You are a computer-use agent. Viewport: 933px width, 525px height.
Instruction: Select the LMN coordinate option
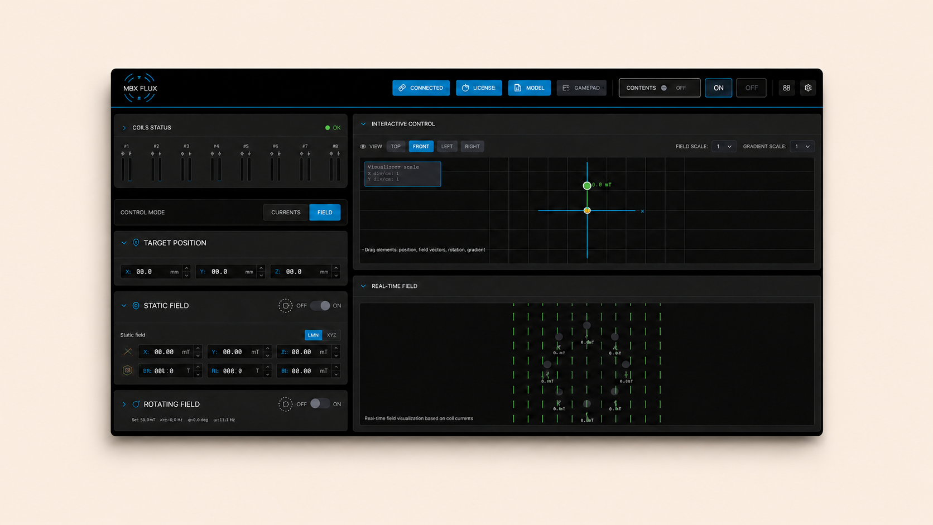[313, 335]
